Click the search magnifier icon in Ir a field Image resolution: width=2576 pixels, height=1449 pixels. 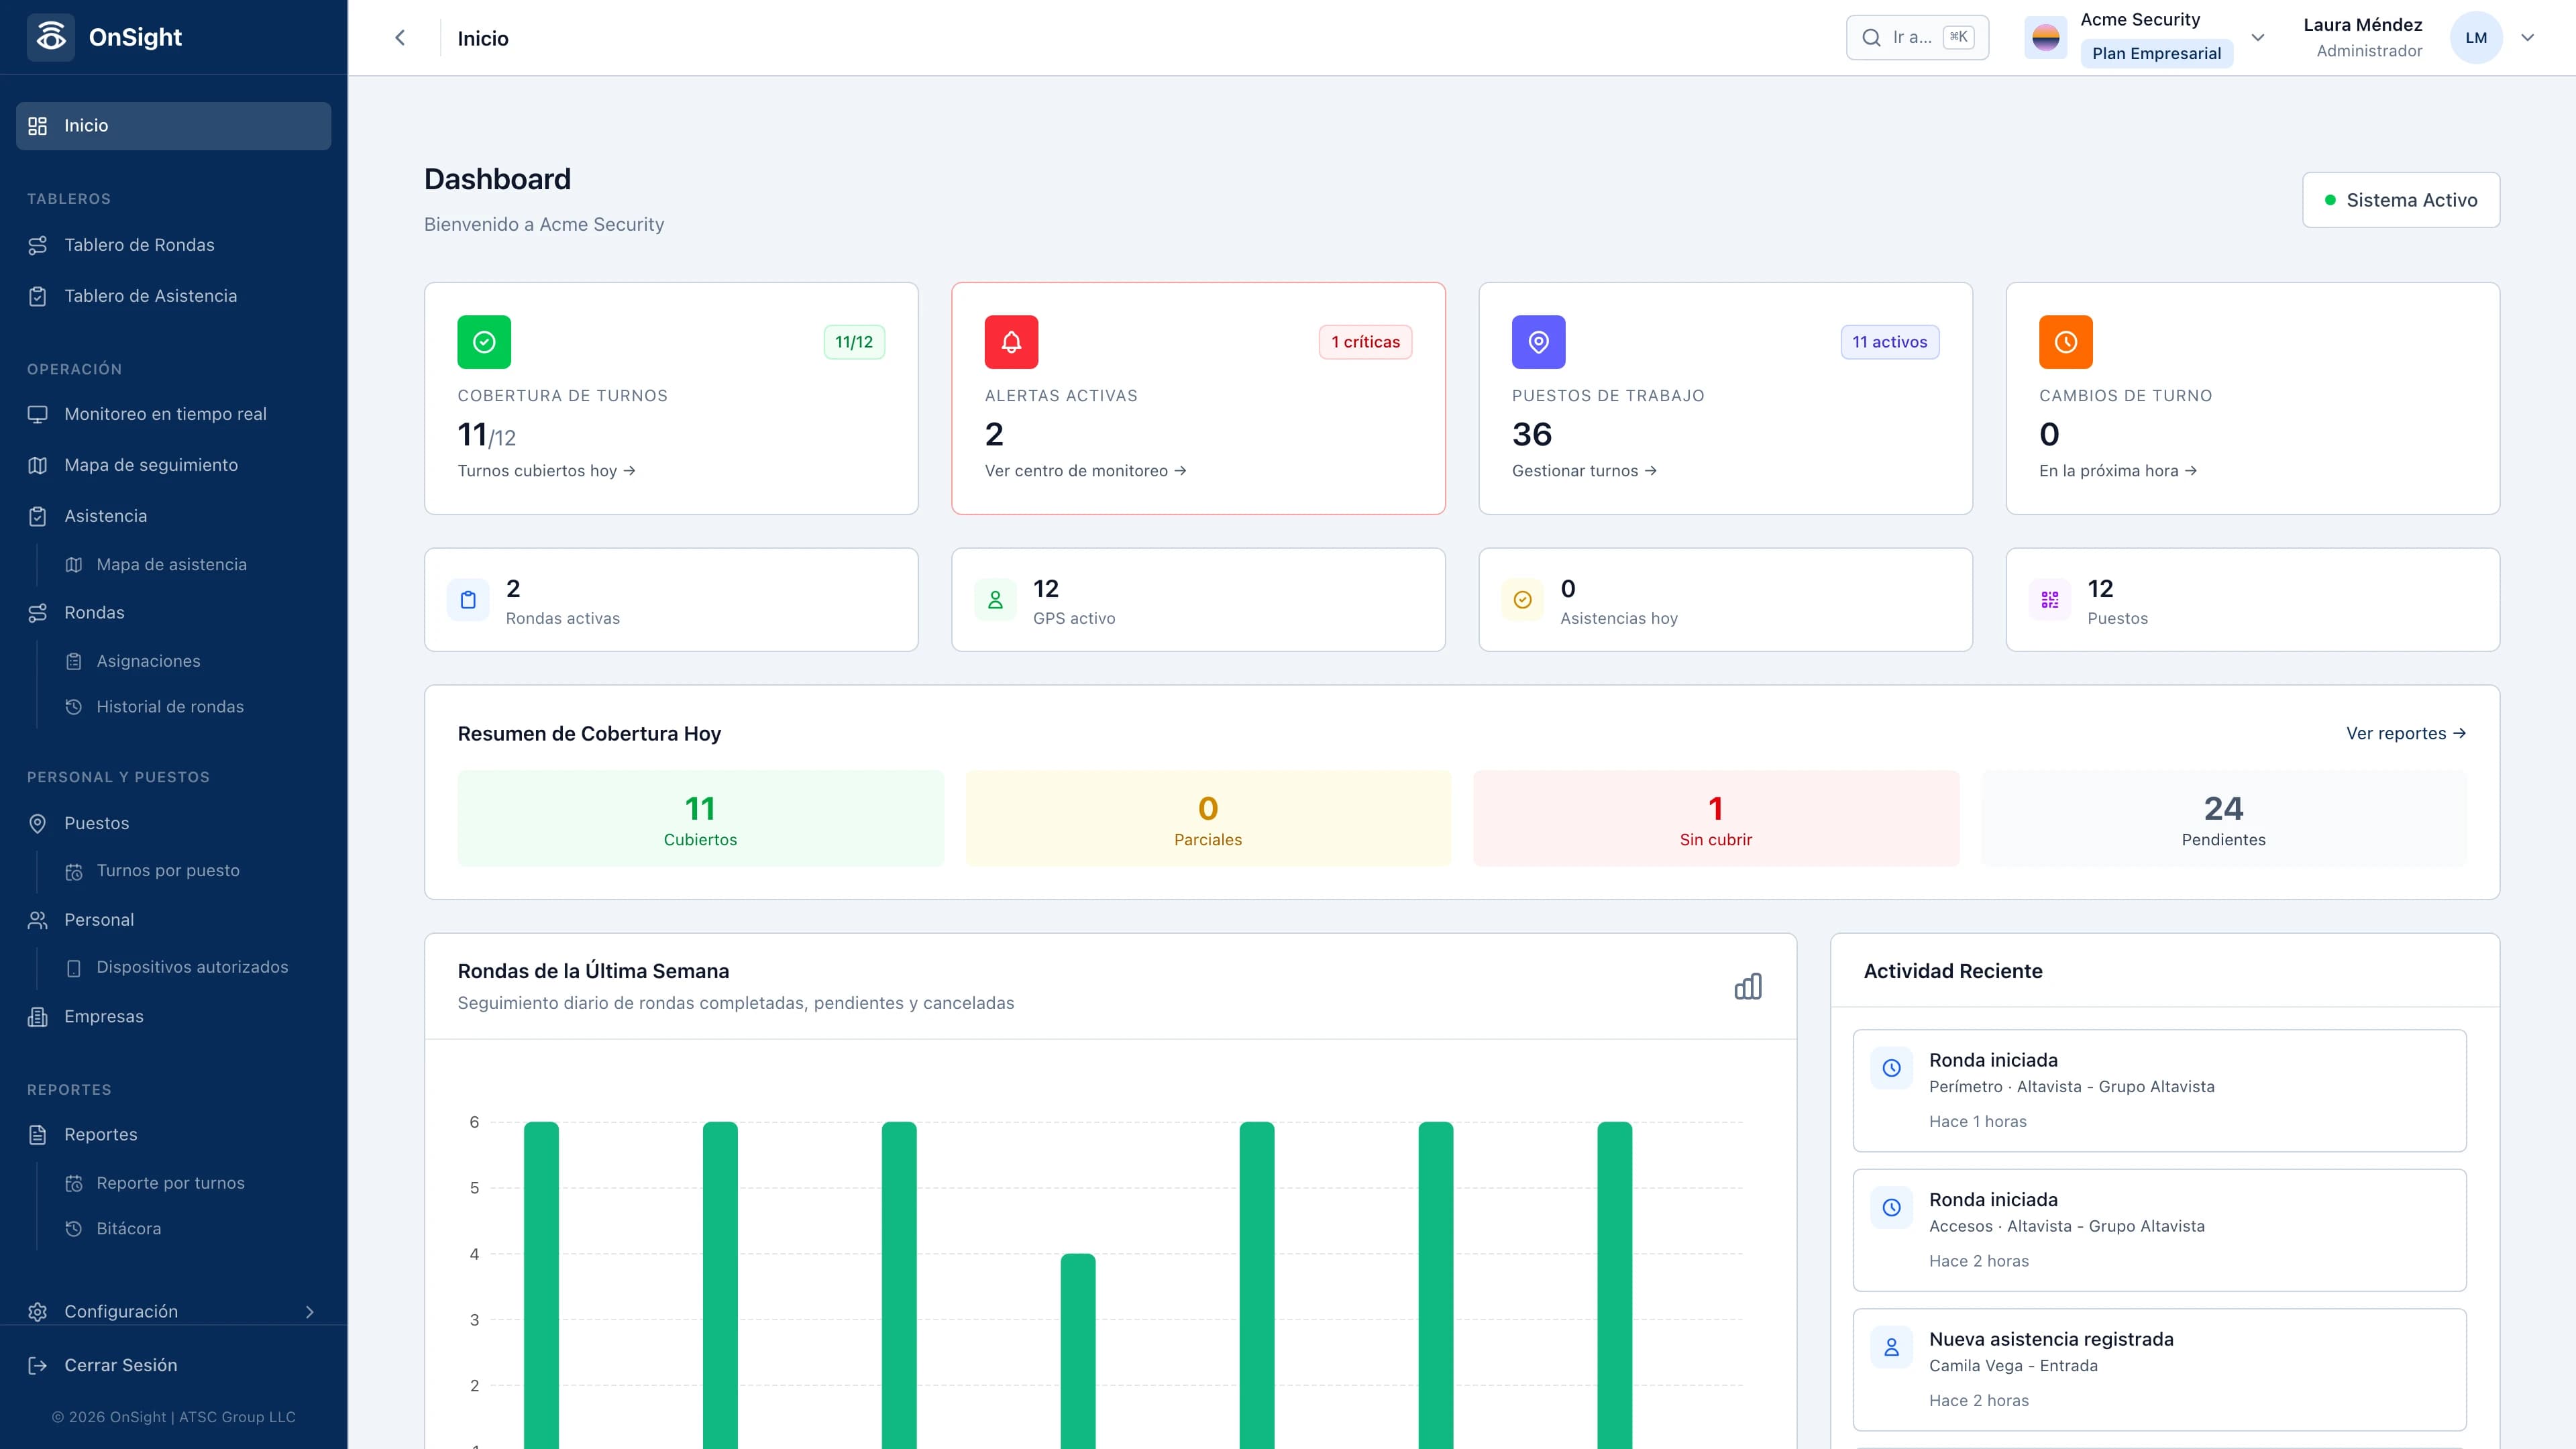[1871, 38]
